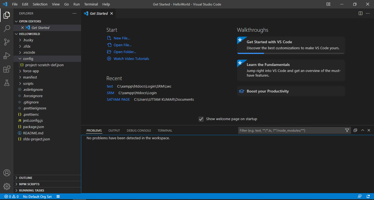374x200 pixels.
Task: Open the Terminal menu
Action: (91, 4)
